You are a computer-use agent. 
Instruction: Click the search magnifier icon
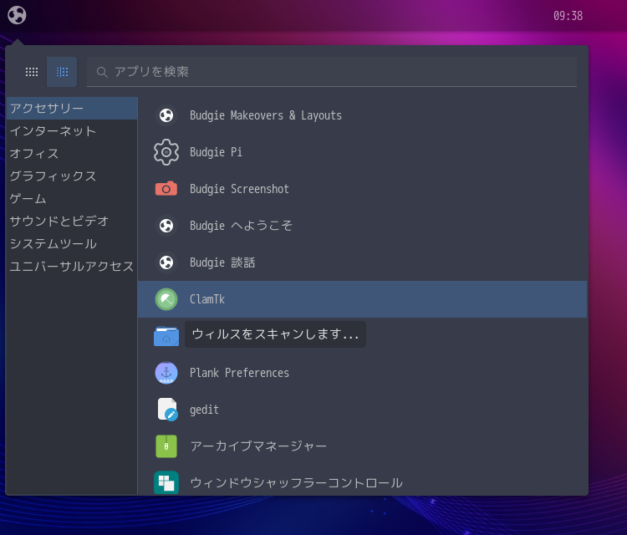pyautogui.click(x=102, y=73)
